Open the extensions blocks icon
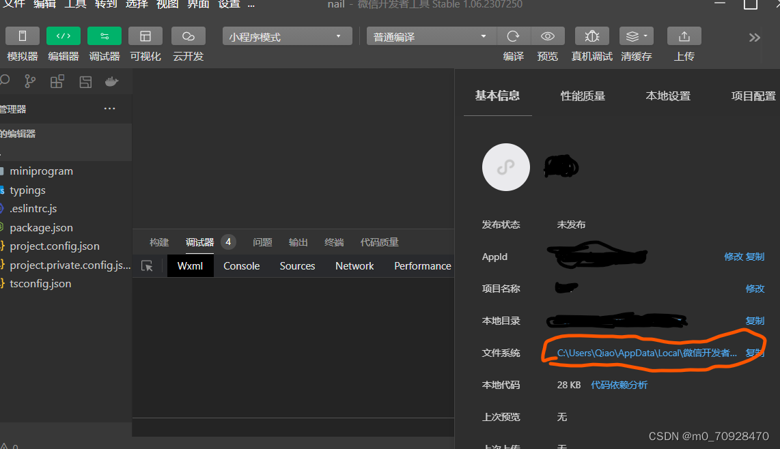The image size is (780, 449). pyautogui.click(x=57, y=82)
